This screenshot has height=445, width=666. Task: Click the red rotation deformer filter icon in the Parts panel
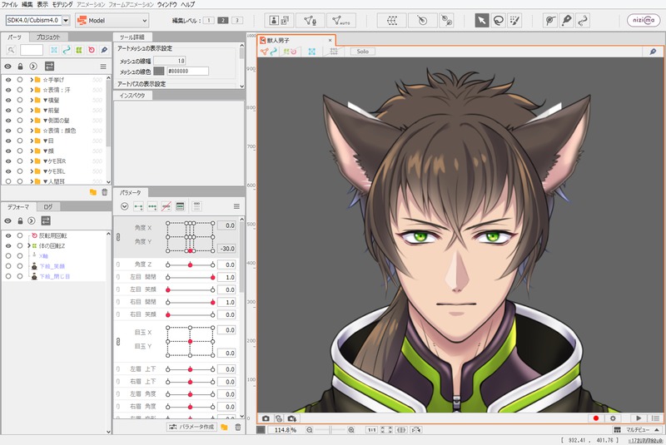92,50
